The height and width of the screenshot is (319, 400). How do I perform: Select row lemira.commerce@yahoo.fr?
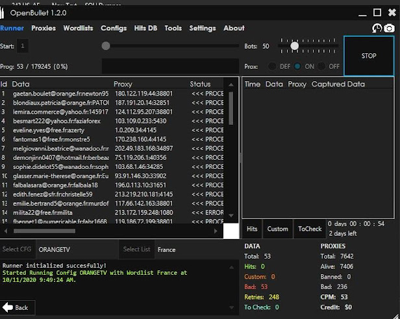[x=112, y=112]
